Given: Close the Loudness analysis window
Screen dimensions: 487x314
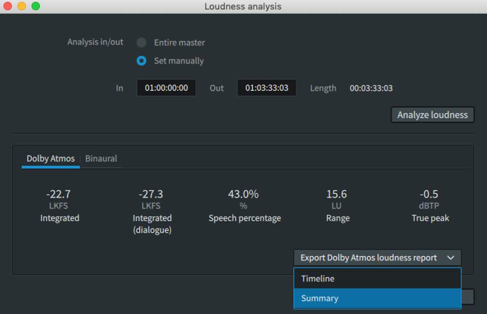Looking at the screenshot, I should coord(7,6).
